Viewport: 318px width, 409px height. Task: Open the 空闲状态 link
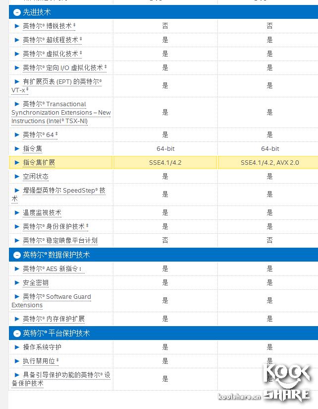click(35, 177)
